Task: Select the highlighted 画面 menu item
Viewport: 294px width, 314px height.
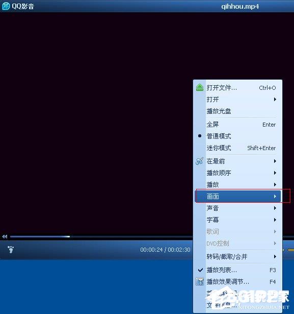Action: point(237,196)
